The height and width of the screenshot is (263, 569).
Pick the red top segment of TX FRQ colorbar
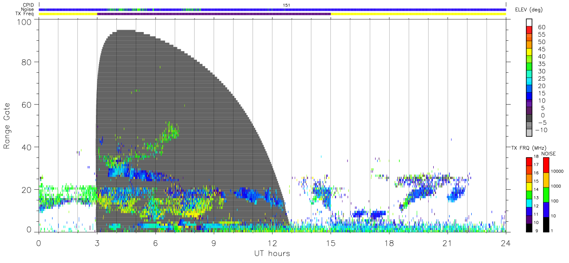tap(529, 162)
